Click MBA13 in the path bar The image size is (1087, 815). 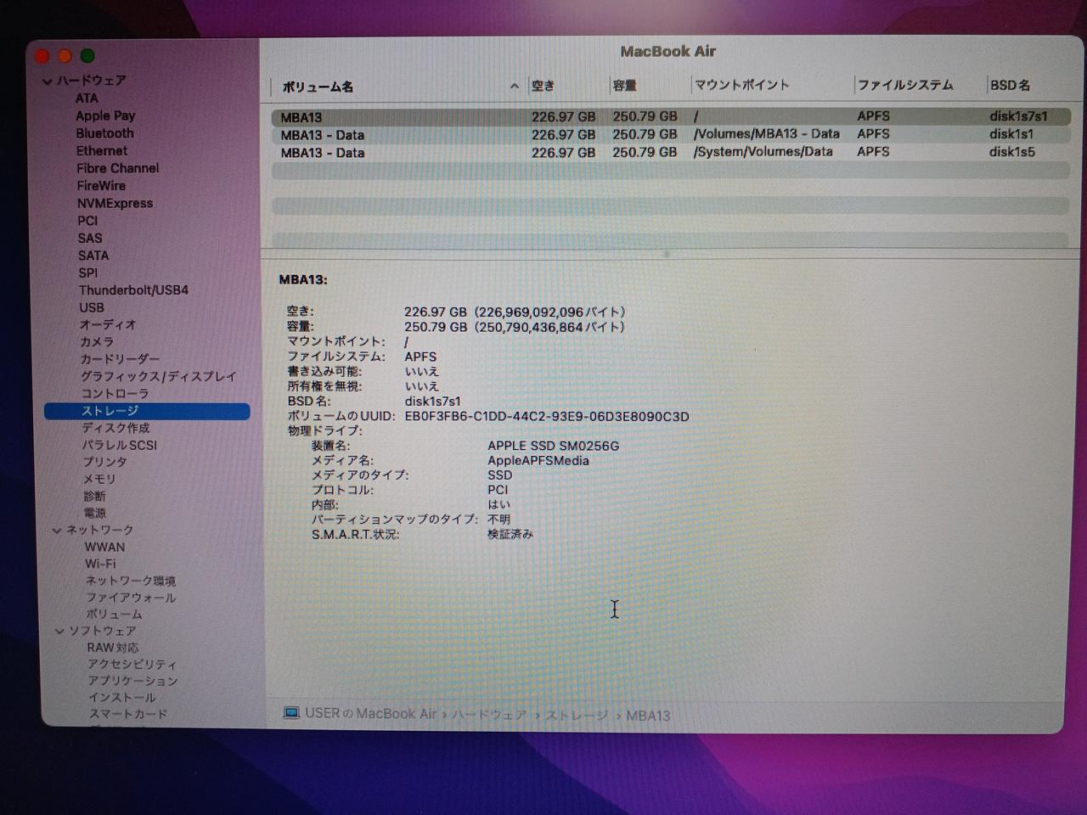pos(648,716)
